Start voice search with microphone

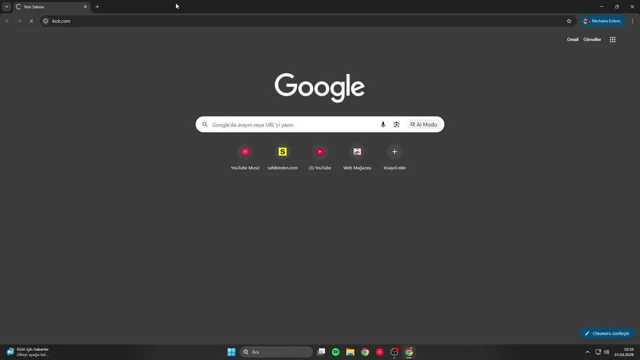pyautogui.click(x=383, y=124)
